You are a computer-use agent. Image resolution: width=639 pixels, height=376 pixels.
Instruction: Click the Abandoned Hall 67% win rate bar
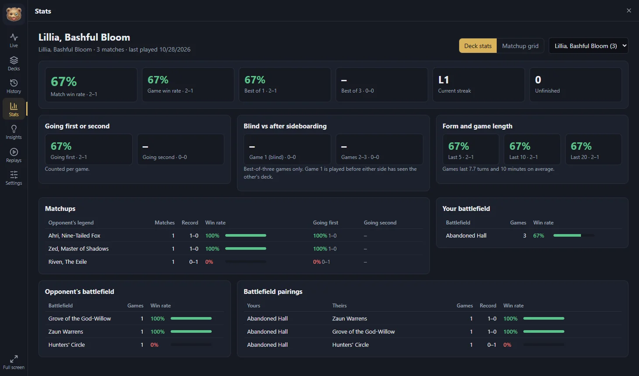pos(574,235)
